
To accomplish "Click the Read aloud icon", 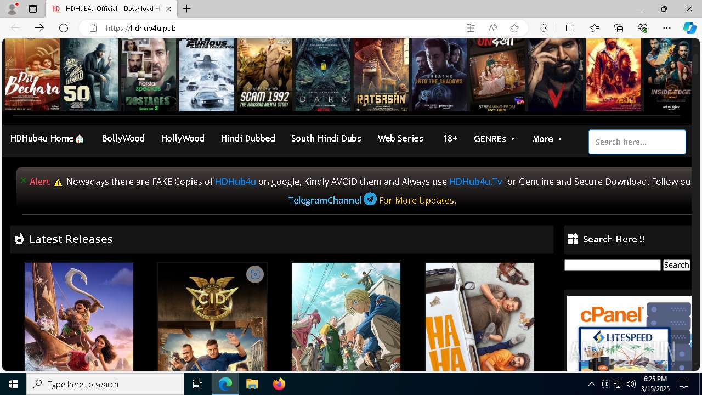I will [x=492, y=28].
